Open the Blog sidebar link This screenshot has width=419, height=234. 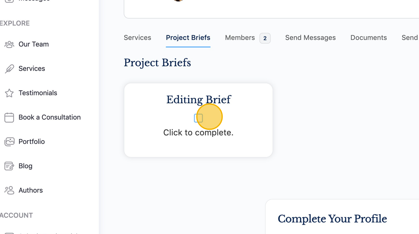point(25,166)
